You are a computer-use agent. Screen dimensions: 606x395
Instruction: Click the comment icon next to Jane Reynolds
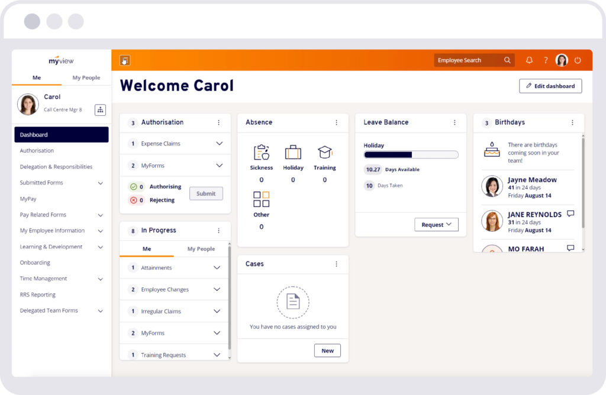click(x=570, y=213)
